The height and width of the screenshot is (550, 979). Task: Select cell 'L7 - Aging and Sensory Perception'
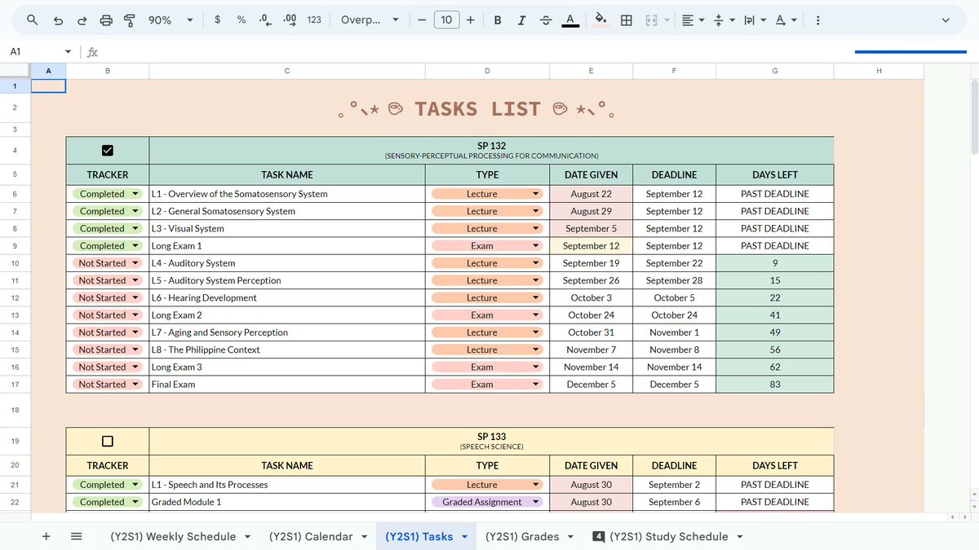287,332
